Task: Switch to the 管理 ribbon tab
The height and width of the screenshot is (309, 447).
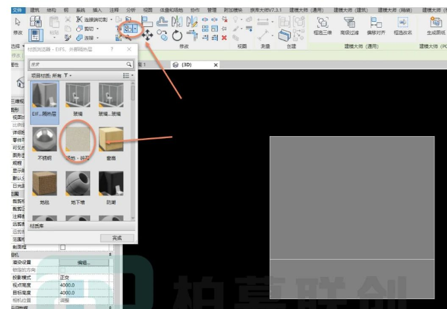Action: click(212, 11)
